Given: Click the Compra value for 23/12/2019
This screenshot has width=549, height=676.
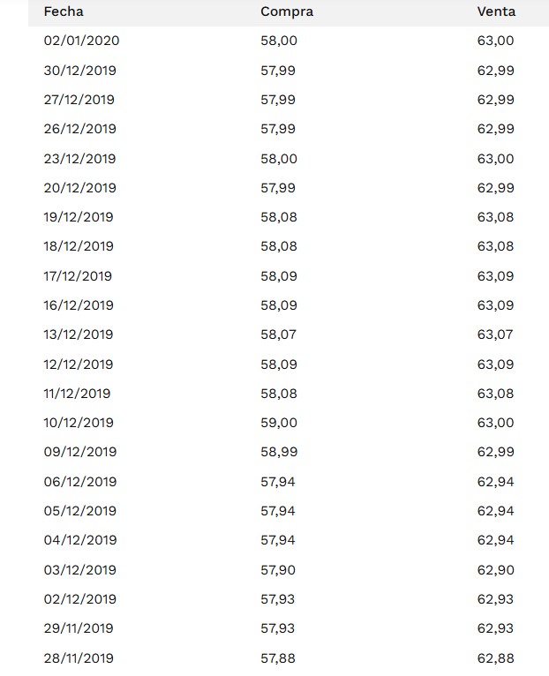Looking at the screenshot, I should [x=279, y=159].
